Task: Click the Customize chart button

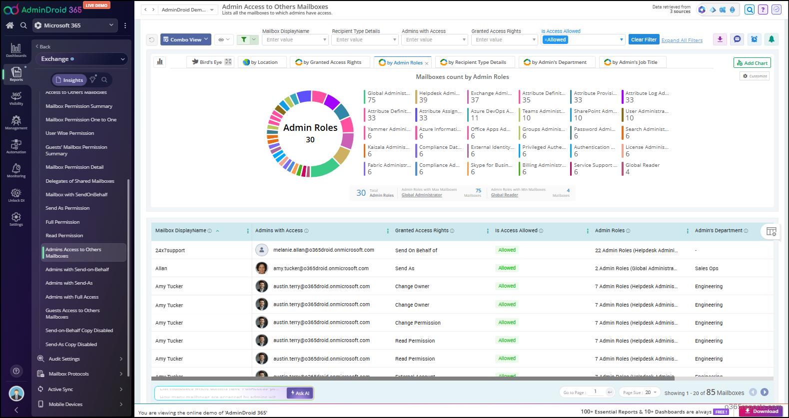Action: tap(755, 76)
